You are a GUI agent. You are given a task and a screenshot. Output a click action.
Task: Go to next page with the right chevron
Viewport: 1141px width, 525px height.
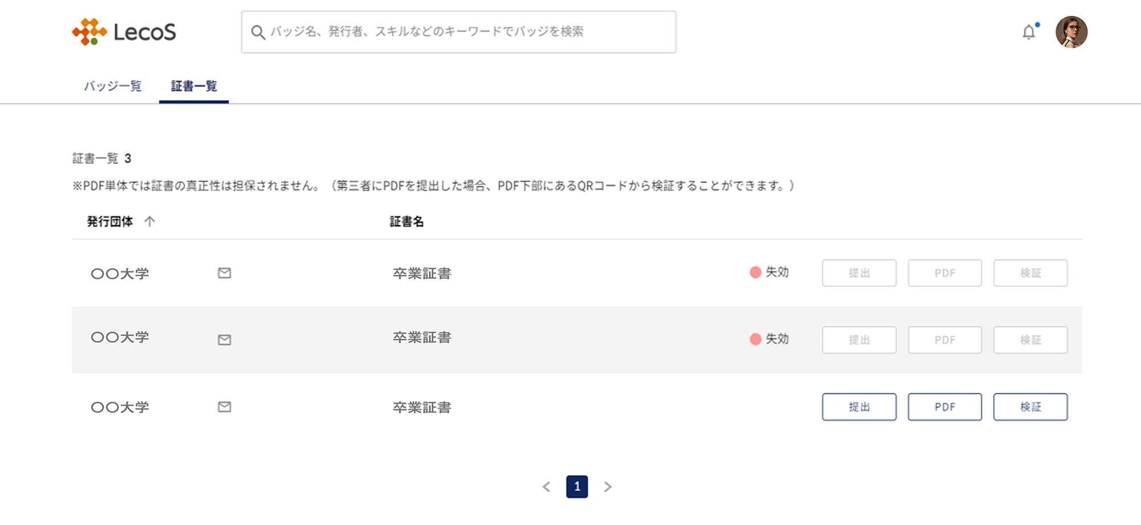pos(608,487)
